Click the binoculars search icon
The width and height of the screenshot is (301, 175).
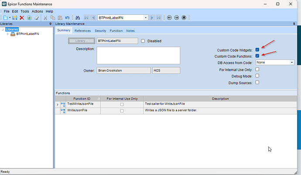pos(77,18)
